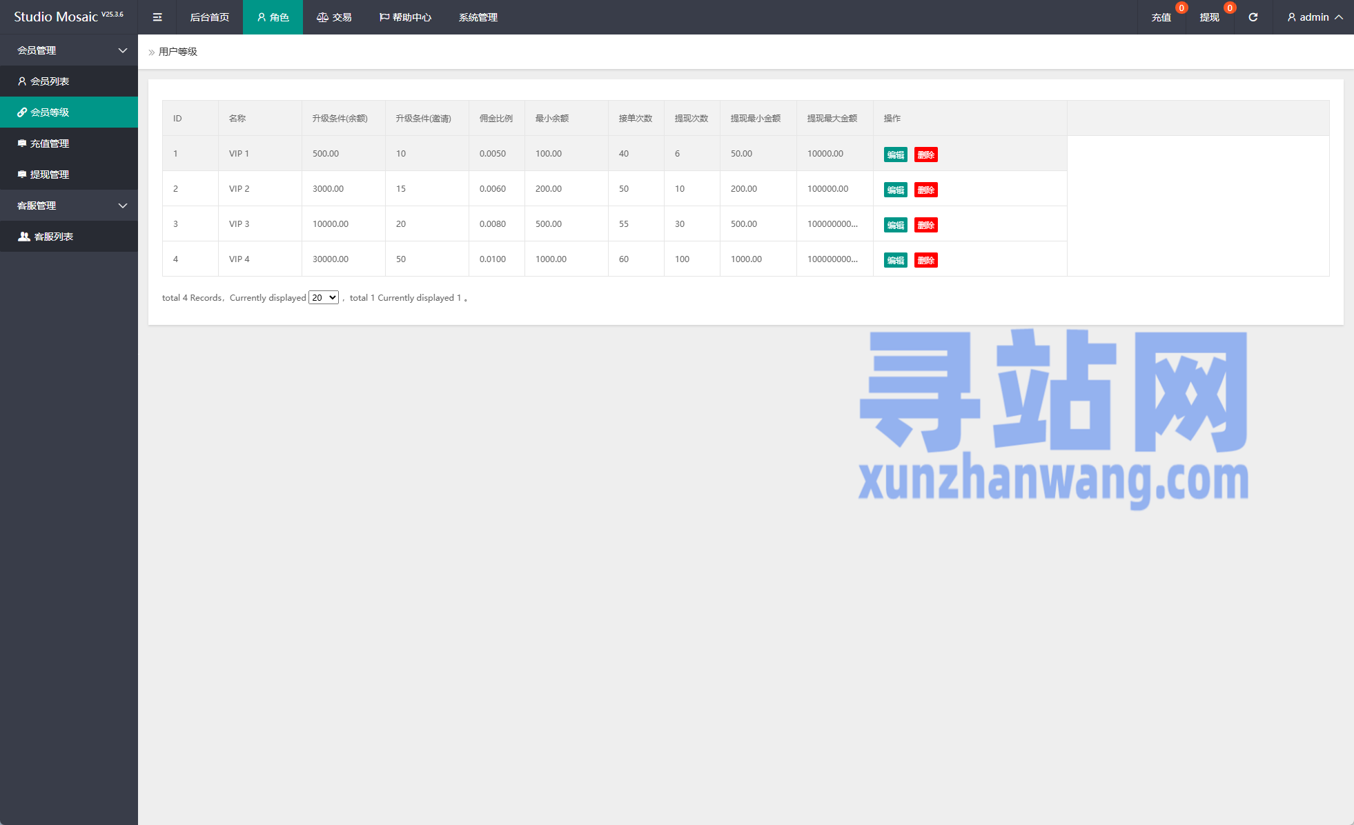Select the 角色 top menu tab
Viewport: 1354px width, 825px height.
pos(273,17)
